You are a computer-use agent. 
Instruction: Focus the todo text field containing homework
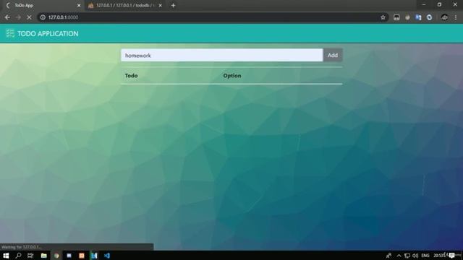(x=222, y=55)
